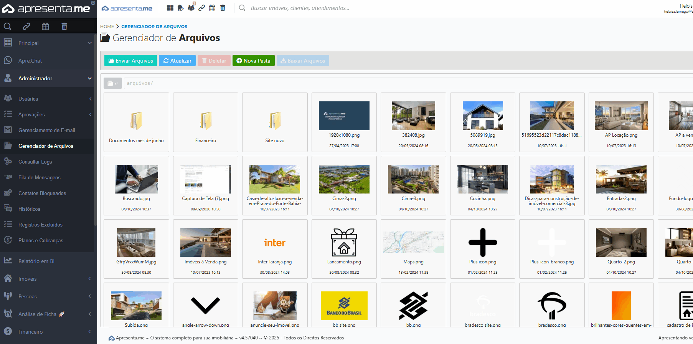The height and width of the screenshot is (344, 693).
Task: Select the Documentos mes de junho folder
Action: click(x=136, y=122)
